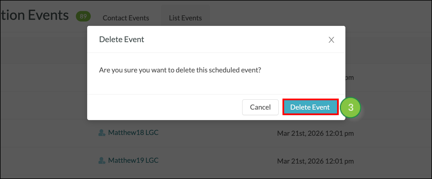Switch to the Contact Events tab
The height and width of the screenshot is (179, 432).
coord(126,18)
